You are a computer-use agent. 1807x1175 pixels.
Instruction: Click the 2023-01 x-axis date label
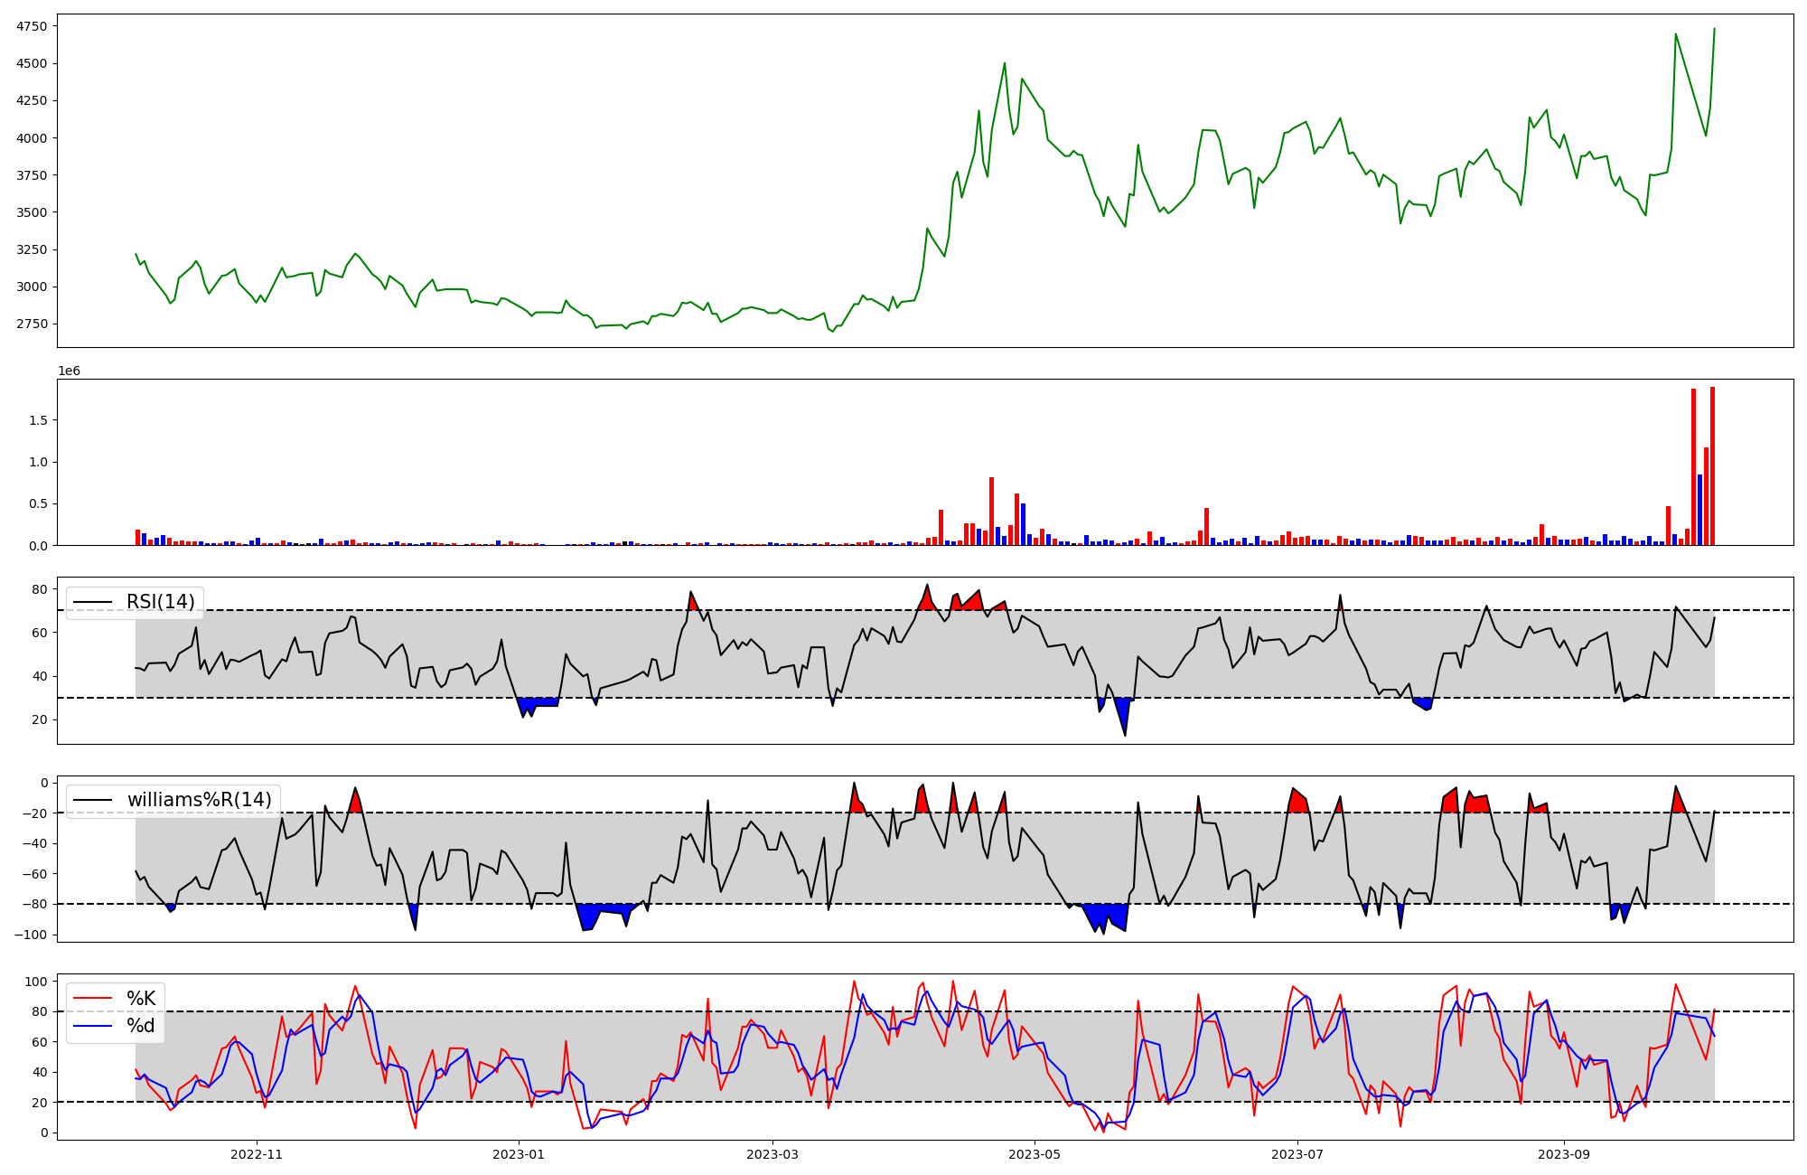519,1154
